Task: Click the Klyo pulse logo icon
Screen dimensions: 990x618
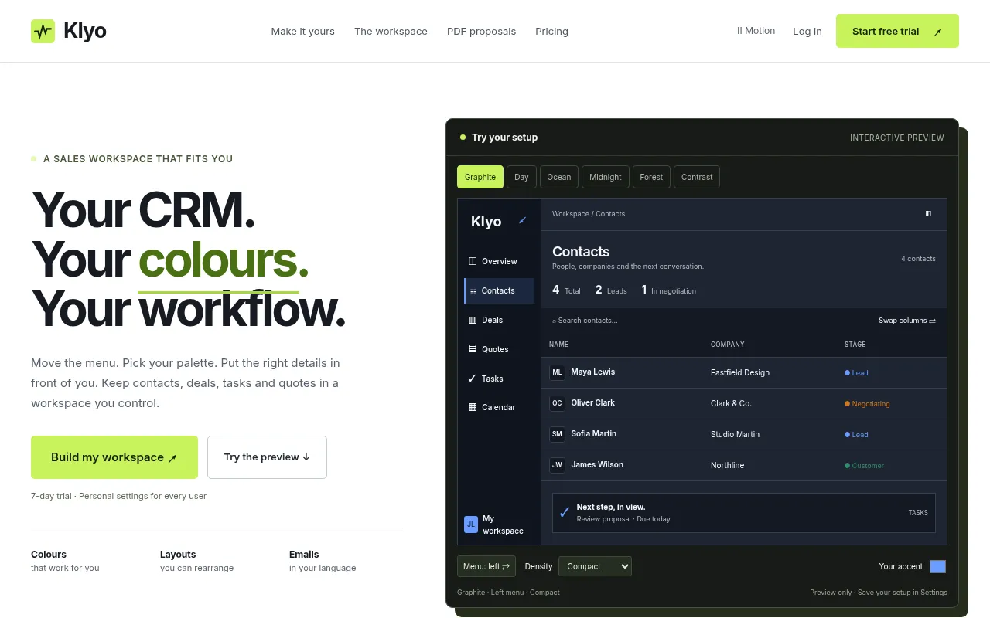Action: pos(43,31)
